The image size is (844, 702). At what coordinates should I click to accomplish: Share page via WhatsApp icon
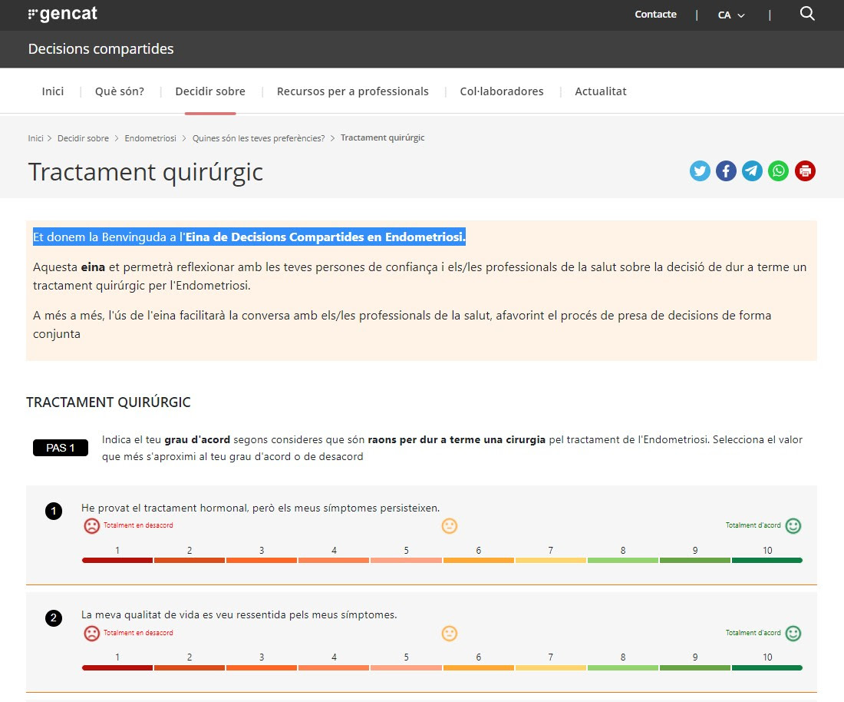778,171
